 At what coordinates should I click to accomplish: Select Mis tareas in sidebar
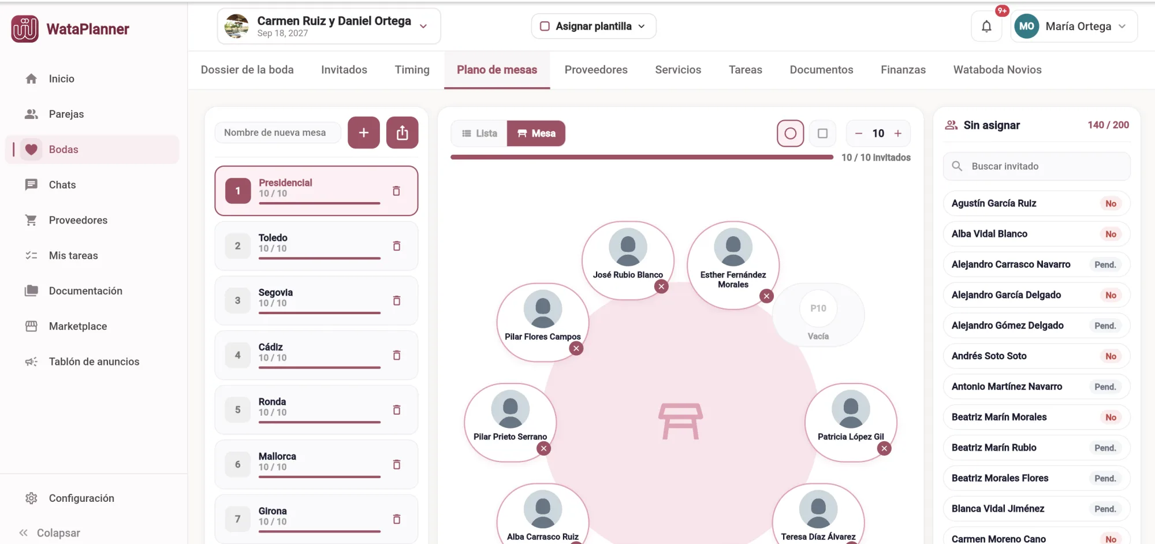click(92, 255)
